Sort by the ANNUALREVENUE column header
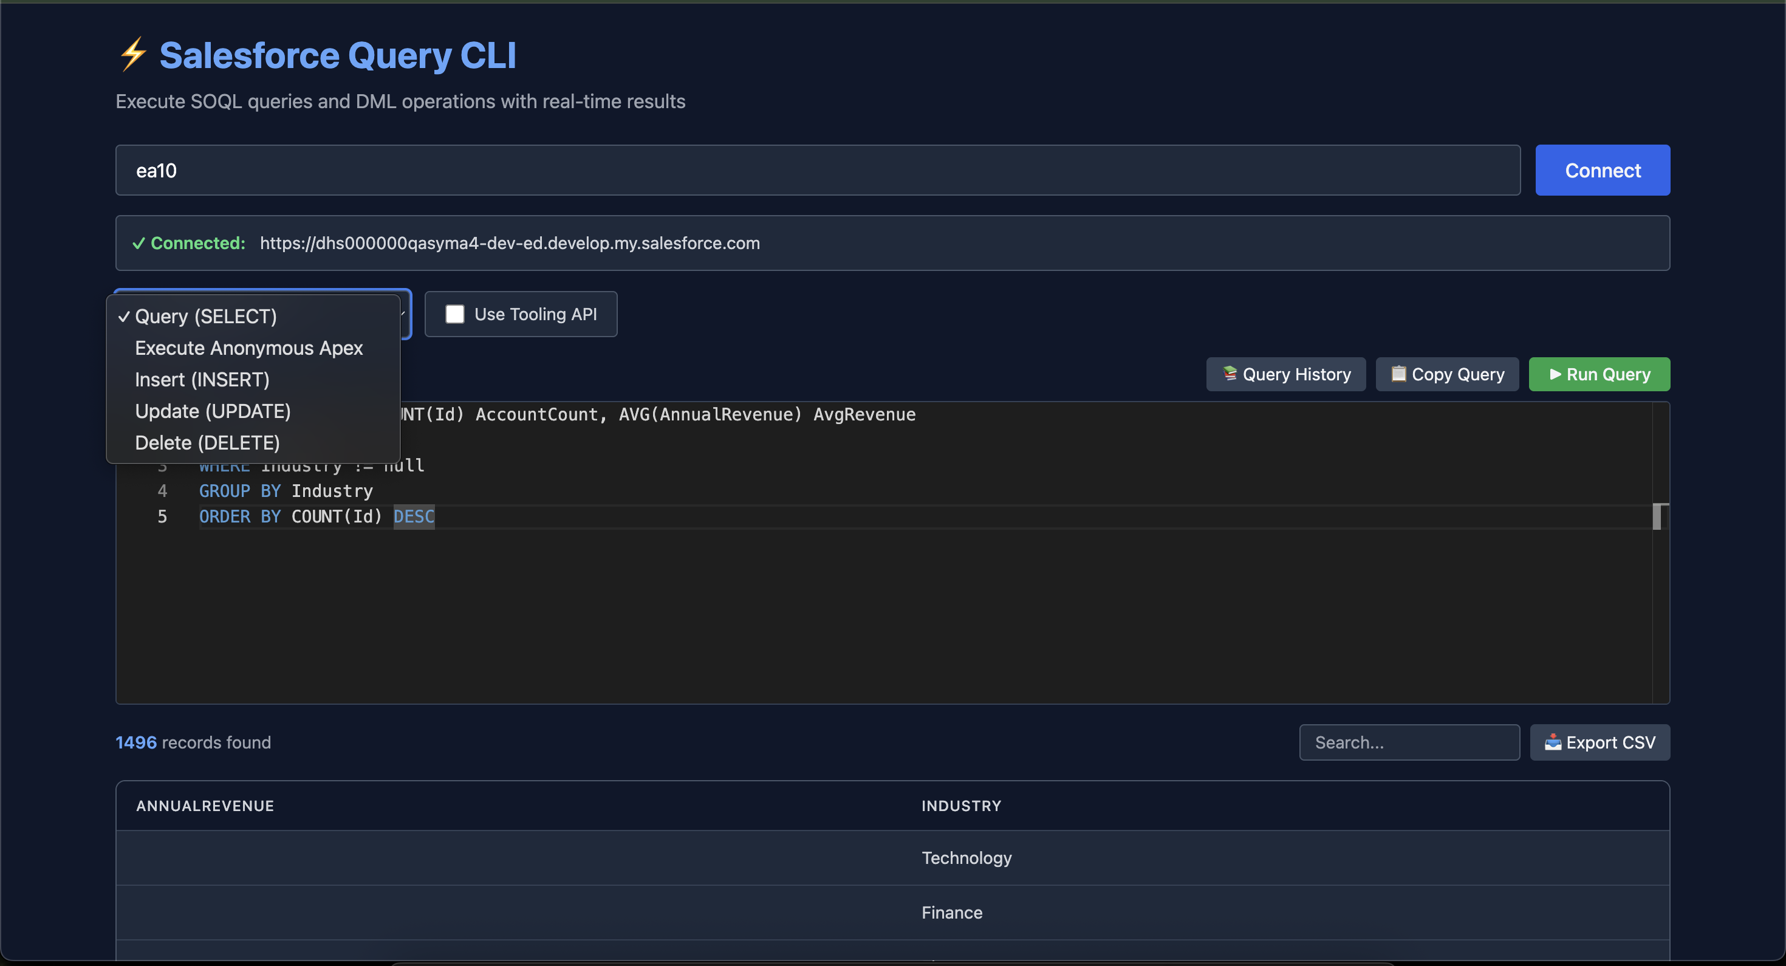The image size is (1786, 966). click(x=205, y=806)
